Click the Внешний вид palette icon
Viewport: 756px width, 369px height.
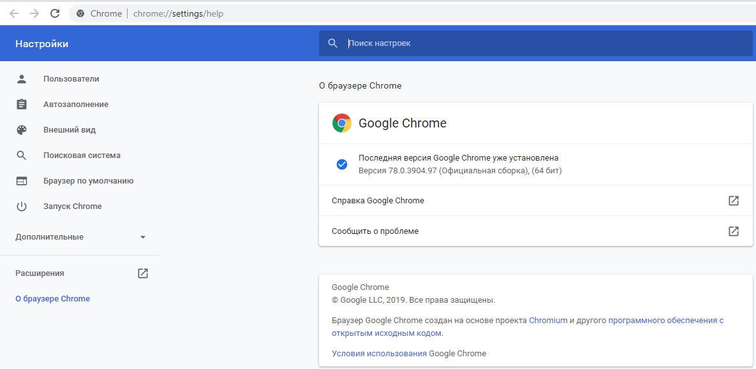[22, 130]
